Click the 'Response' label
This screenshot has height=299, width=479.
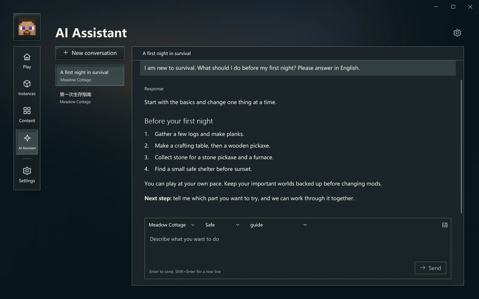154,89
